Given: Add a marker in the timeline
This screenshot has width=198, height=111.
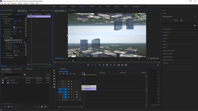Looking at the screenshot, I should click(x=71, y=74).
